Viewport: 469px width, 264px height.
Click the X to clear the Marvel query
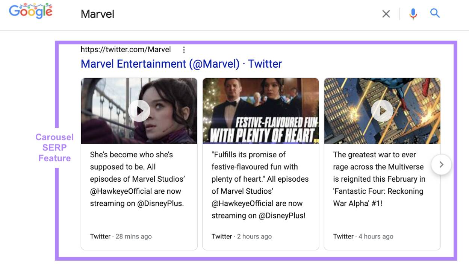pos(386,14)
